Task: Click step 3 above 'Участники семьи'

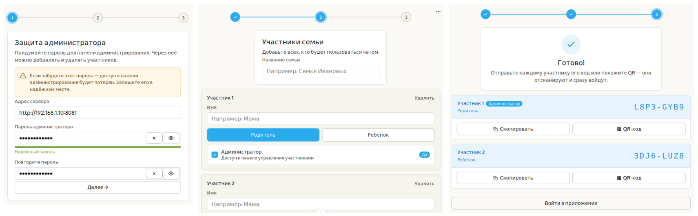Action: coord(406,17)
